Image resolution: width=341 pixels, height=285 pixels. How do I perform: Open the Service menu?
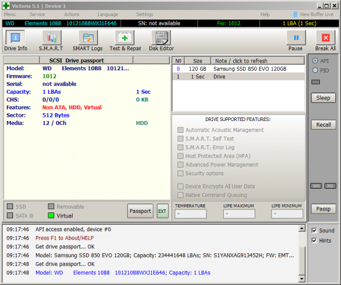(37, 14)
